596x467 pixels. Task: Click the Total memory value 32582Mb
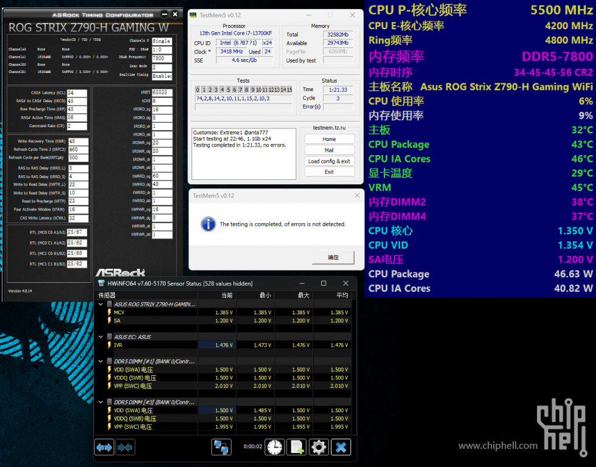coord(338,35)
